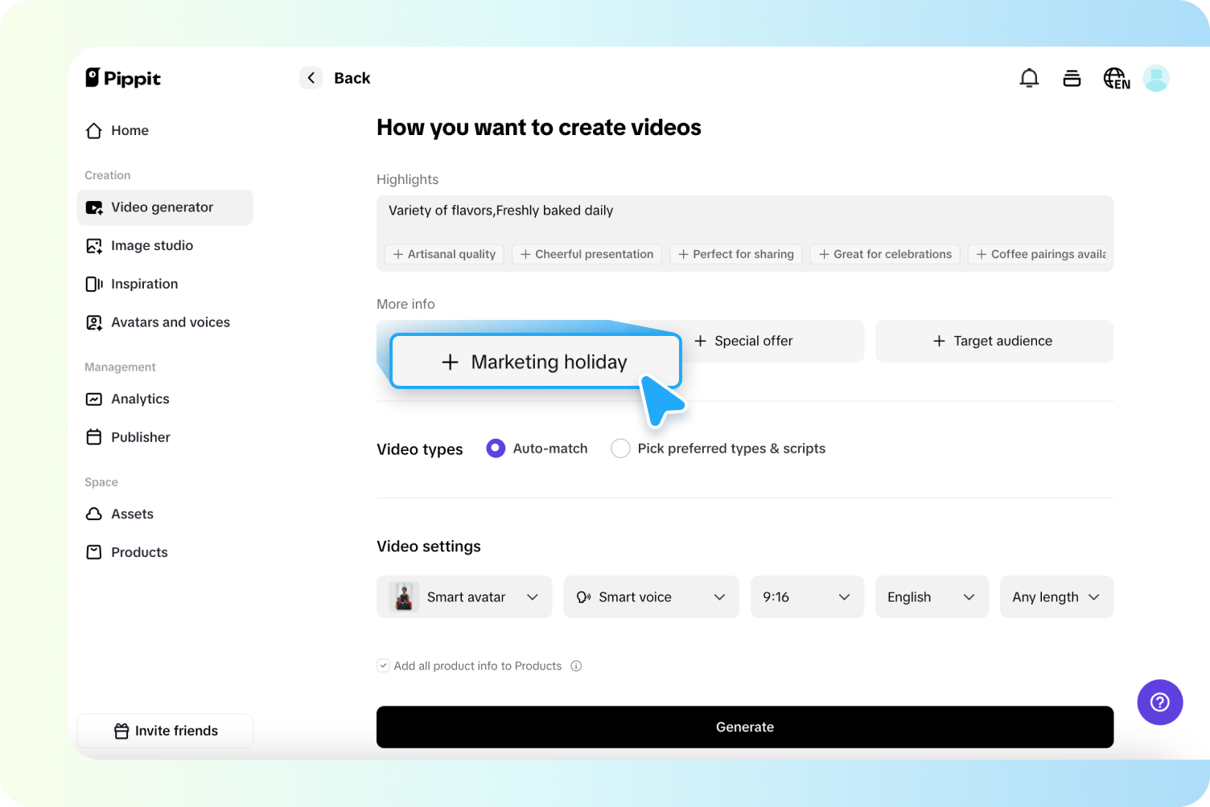Click the Highlights text input field

coord(744,211)
